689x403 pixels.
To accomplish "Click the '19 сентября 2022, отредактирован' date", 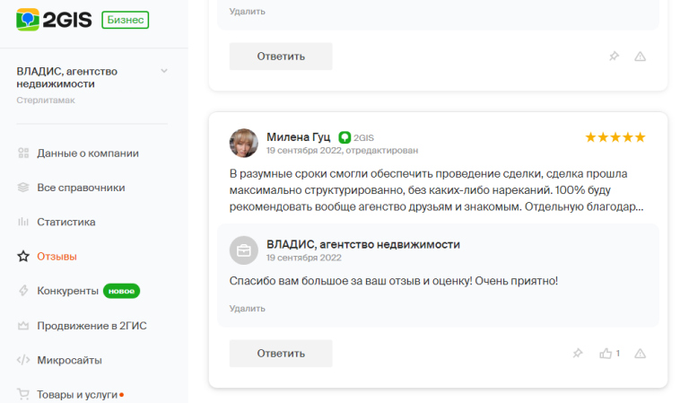I will (342, 150).
